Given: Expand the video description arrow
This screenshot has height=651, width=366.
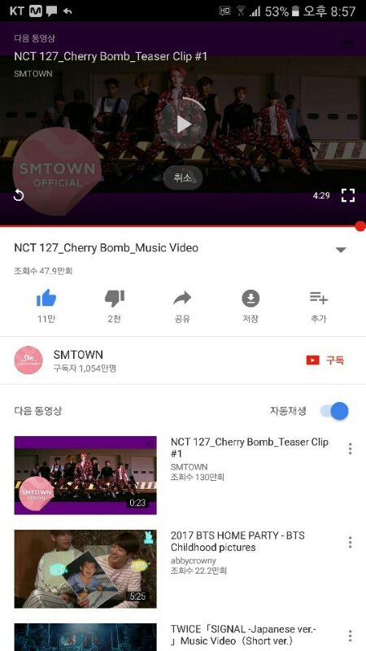Looking at the screenshot, I should tap(341, 250).
